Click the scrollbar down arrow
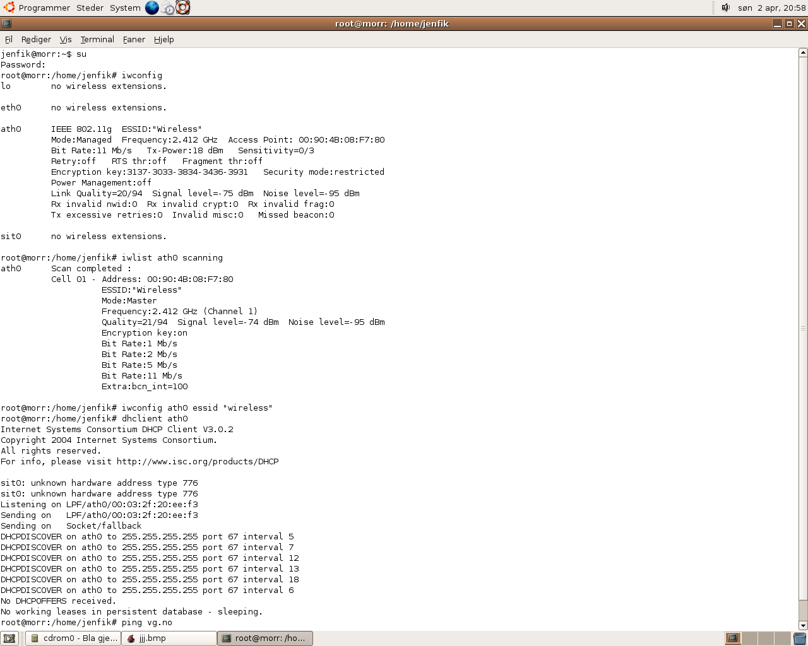 (x=803, y=626)
